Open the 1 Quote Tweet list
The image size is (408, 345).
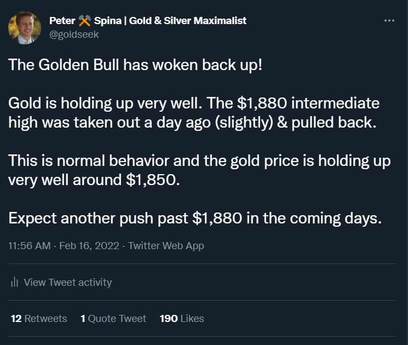113,318
